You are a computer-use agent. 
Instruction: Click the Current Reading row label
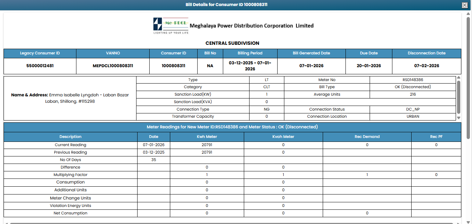coord(70,145)
